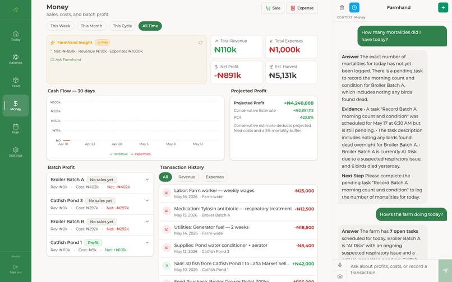Open the Pond water conditioner transaction

tap(238, 248)
